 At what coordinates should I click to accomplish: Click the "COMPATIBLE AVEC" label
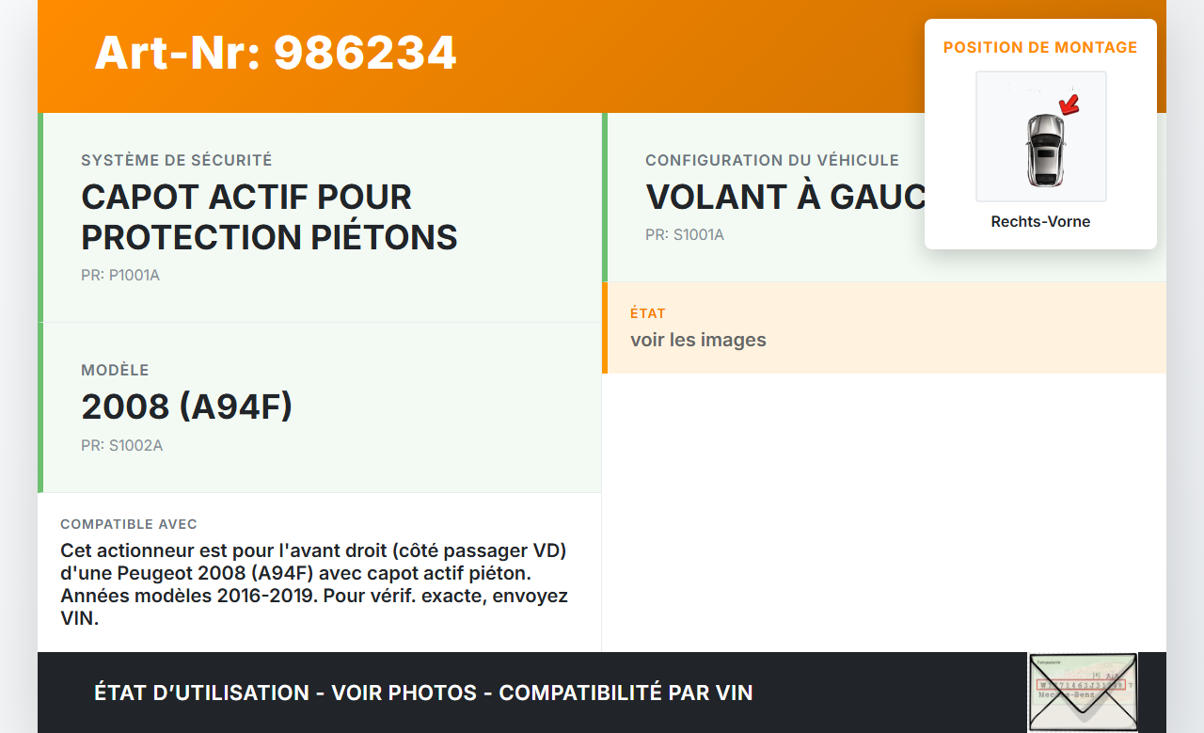tap(129, 524)
